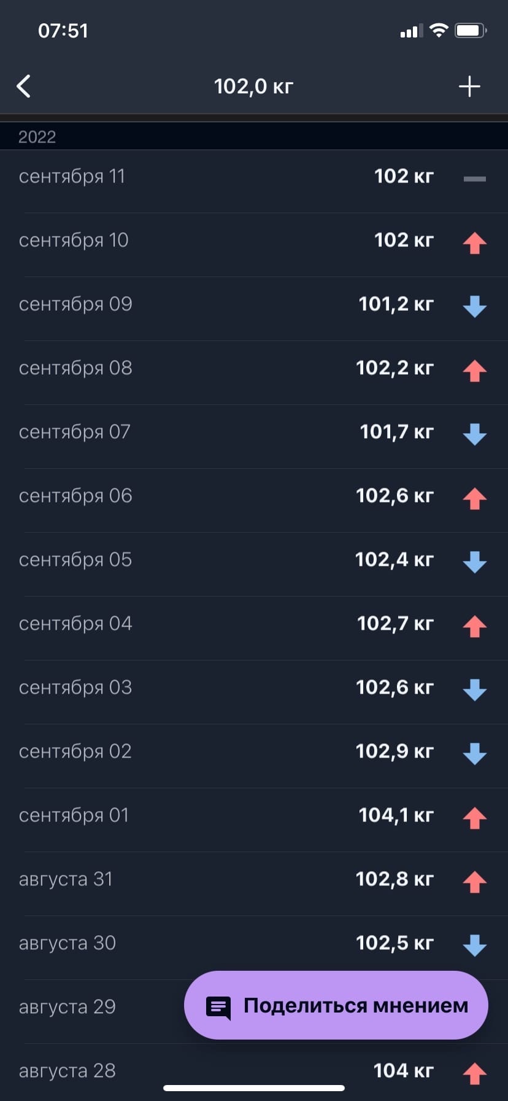Open the сентября 02 entry with 102,9 кг
Viewport: 508px width, 1101px height.
254,751
